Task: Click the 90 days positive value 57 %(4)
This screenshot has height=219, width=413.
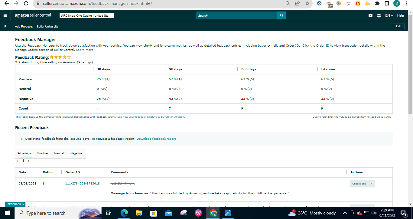Action: (175, 79)
